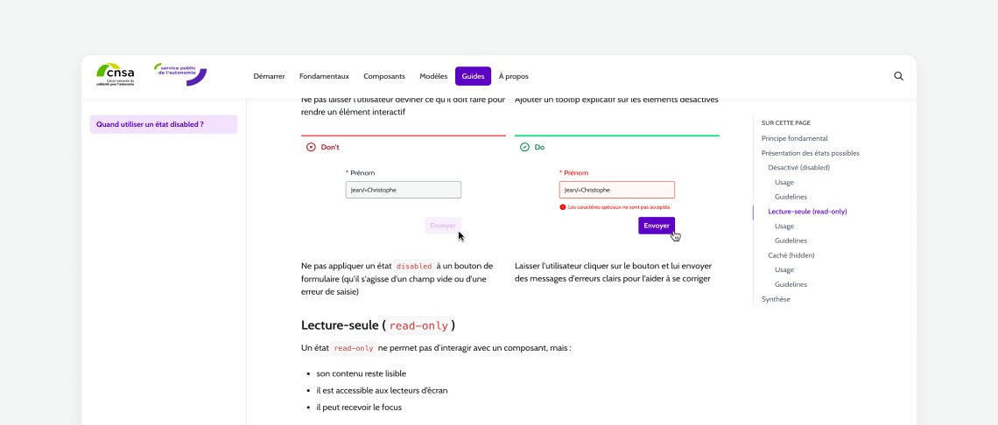Open the search magnifier icon

pyautogui.click(x=899, y=76)
